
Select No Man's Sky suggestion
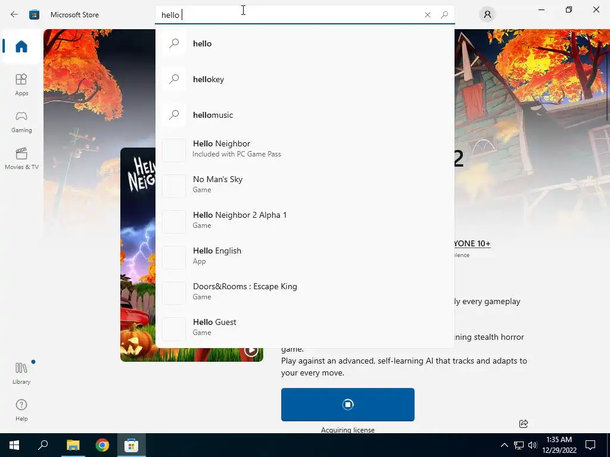pos(304,186)
